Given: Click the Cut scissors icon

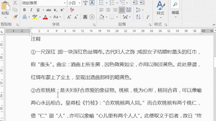Looking at the screenshot, I should 15,3.
